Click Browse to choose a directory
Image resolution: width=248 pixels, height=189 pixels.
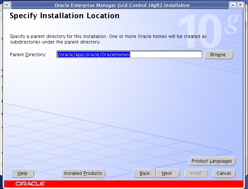click(219, 55)
